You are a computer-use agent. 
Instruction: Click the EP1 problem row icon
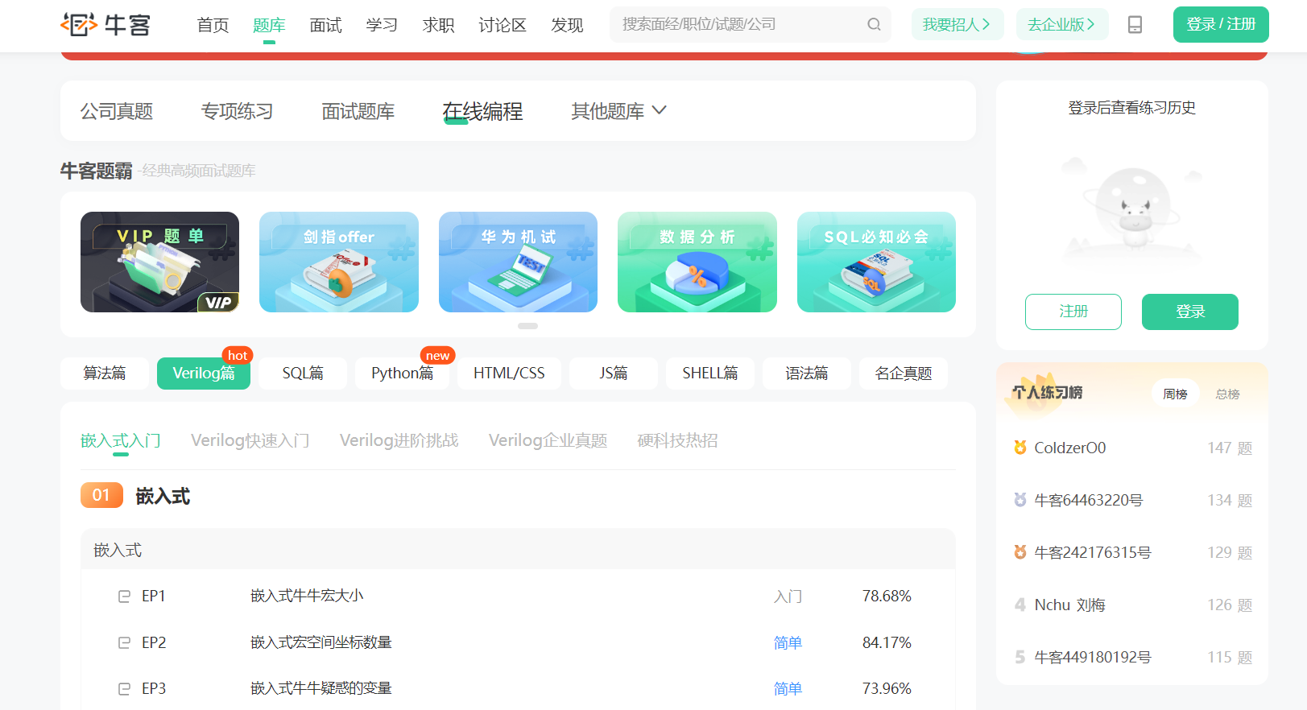[x=124, y=596]
